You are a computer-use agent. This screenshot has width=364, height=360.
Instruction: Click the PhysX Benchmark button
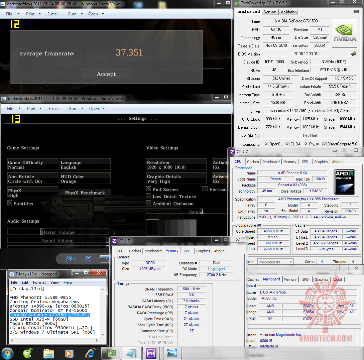click(x=85, y=193)
